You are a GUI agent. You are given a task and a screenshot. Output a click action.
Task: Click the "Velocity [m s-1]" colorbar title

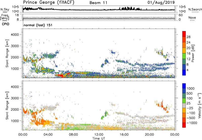(199, 105)
